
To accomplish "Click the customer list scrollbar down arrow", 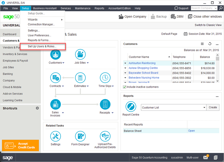I will 217,81.
